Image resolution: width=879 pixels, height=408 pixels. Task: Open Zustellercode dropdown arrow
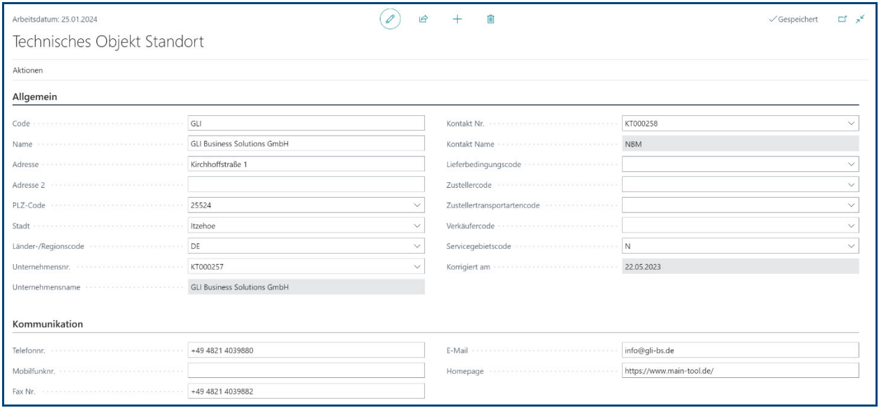[851, 185]
